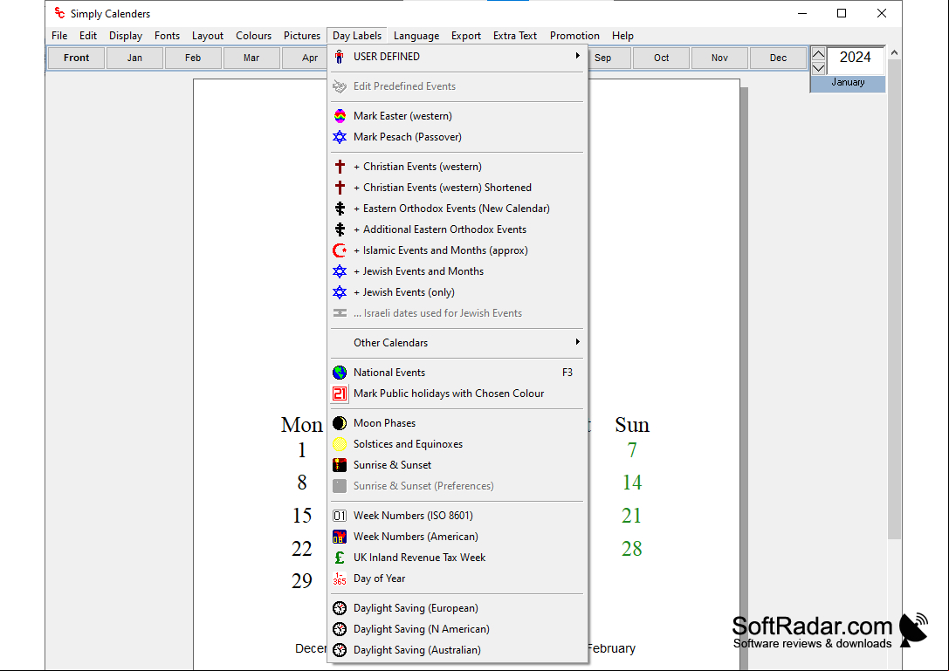The image size is (949, 671).
Task: Open the Pictures menu
Action: click(302, 36)
